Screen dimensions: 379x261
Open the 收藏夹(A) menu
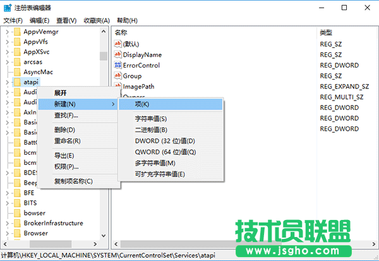tap(96, 20)
